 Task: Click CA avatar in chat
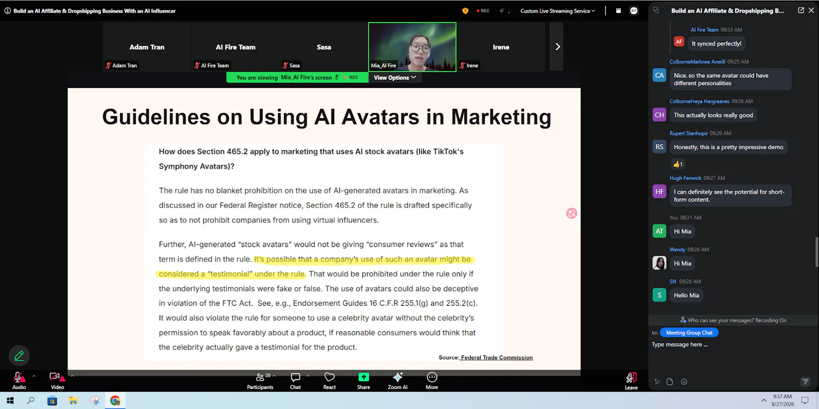(x=659, y=75)
